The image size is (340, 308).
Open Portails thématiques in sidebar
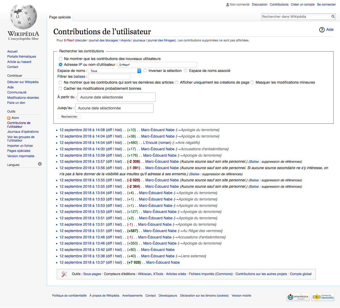pyautogui.click(x=22, y=57)
